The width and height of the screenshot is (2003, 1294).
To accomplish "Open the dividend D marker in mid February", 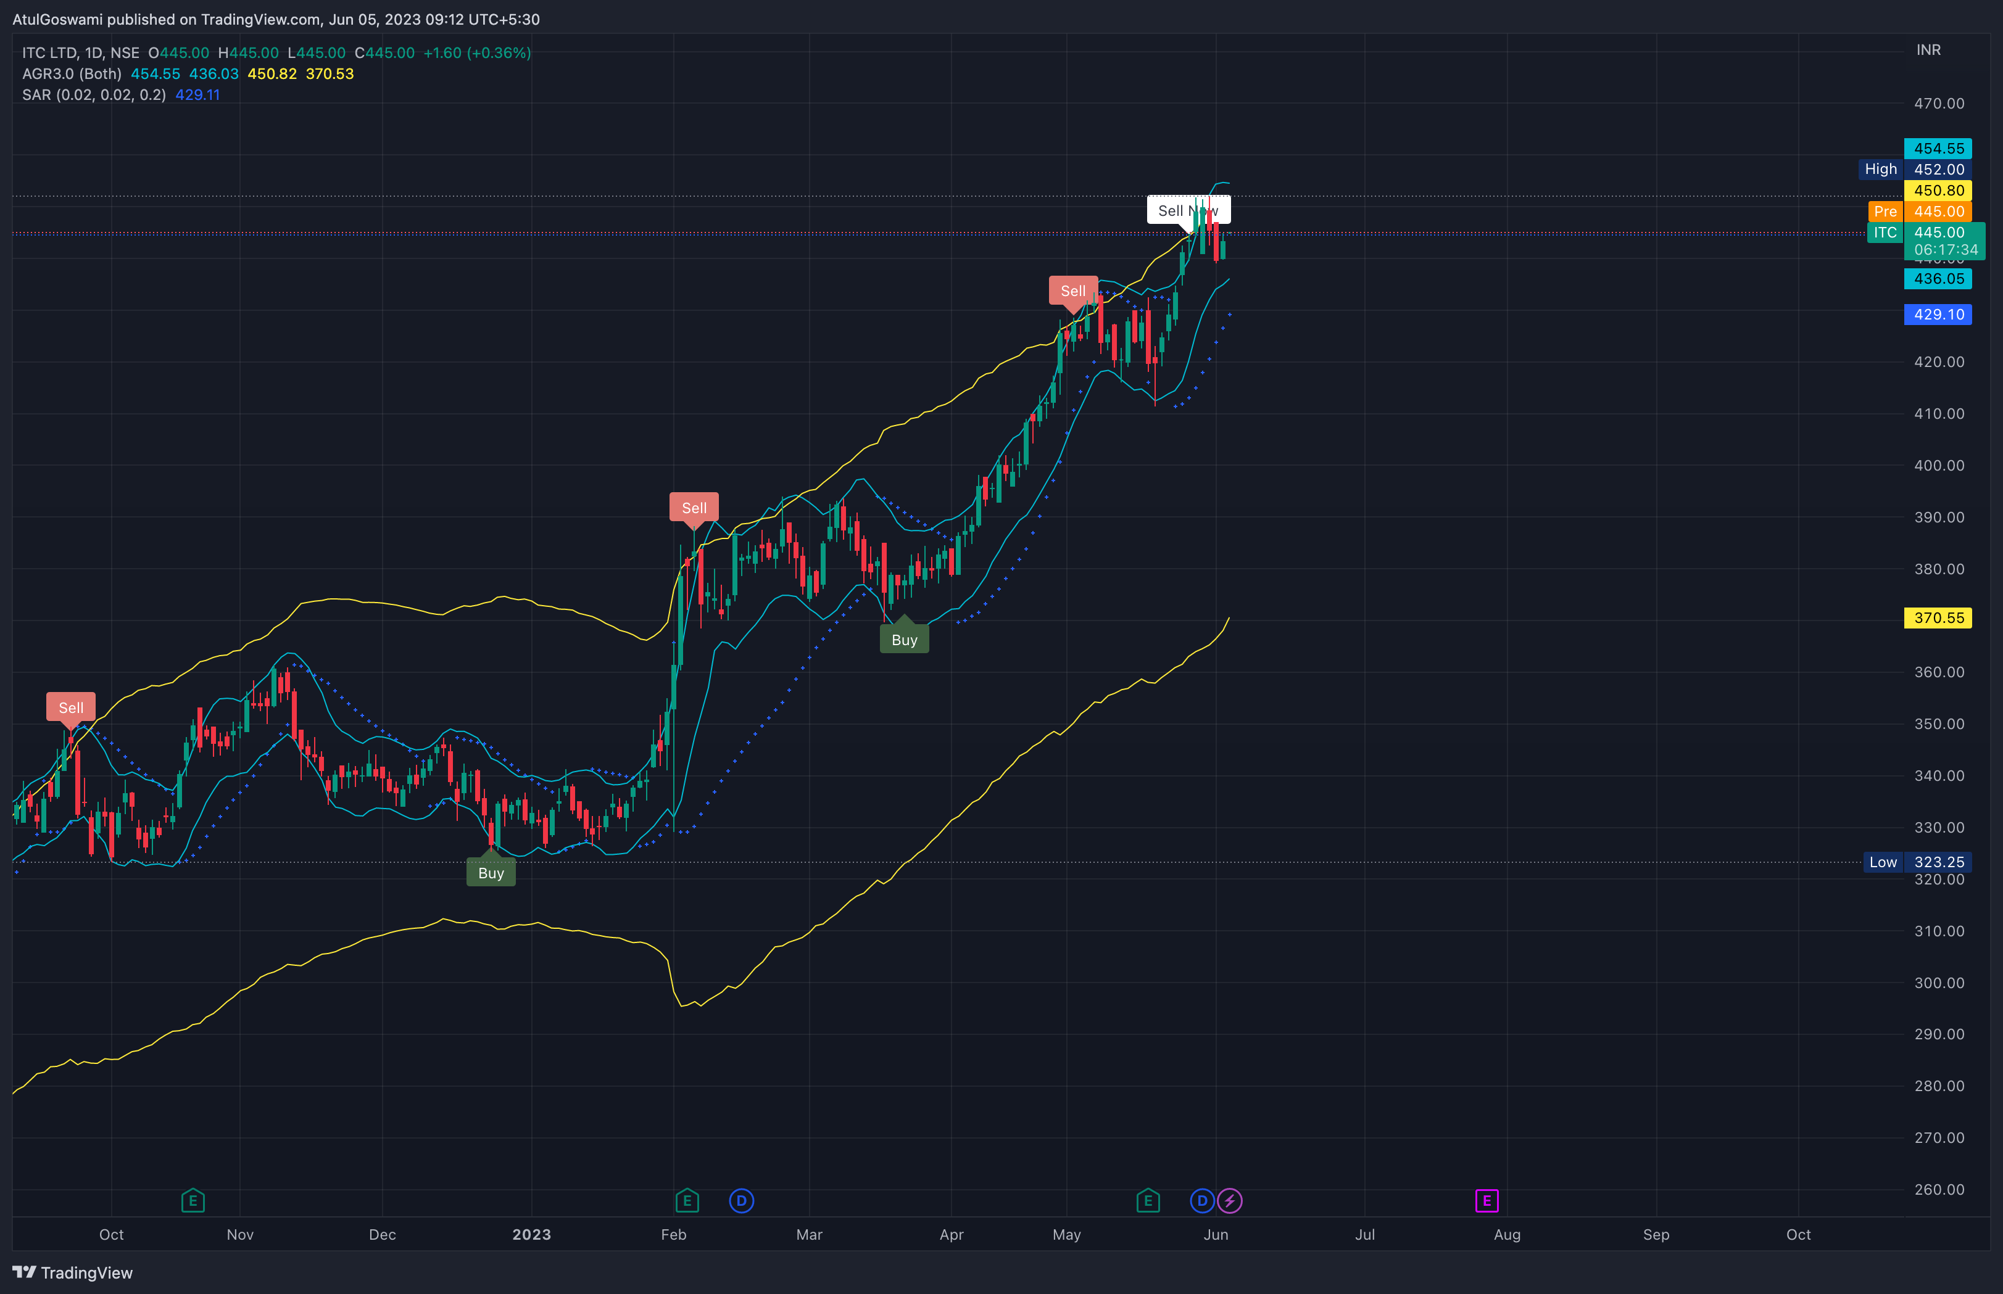I will click(741, 1201).
